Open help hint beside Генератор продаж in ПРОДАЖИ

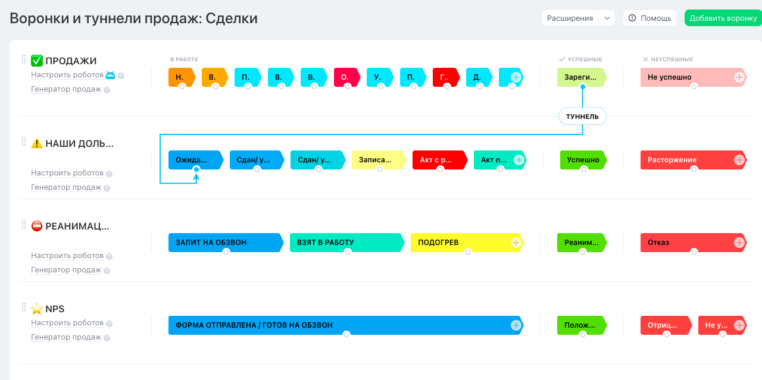[x=107, y=90]
